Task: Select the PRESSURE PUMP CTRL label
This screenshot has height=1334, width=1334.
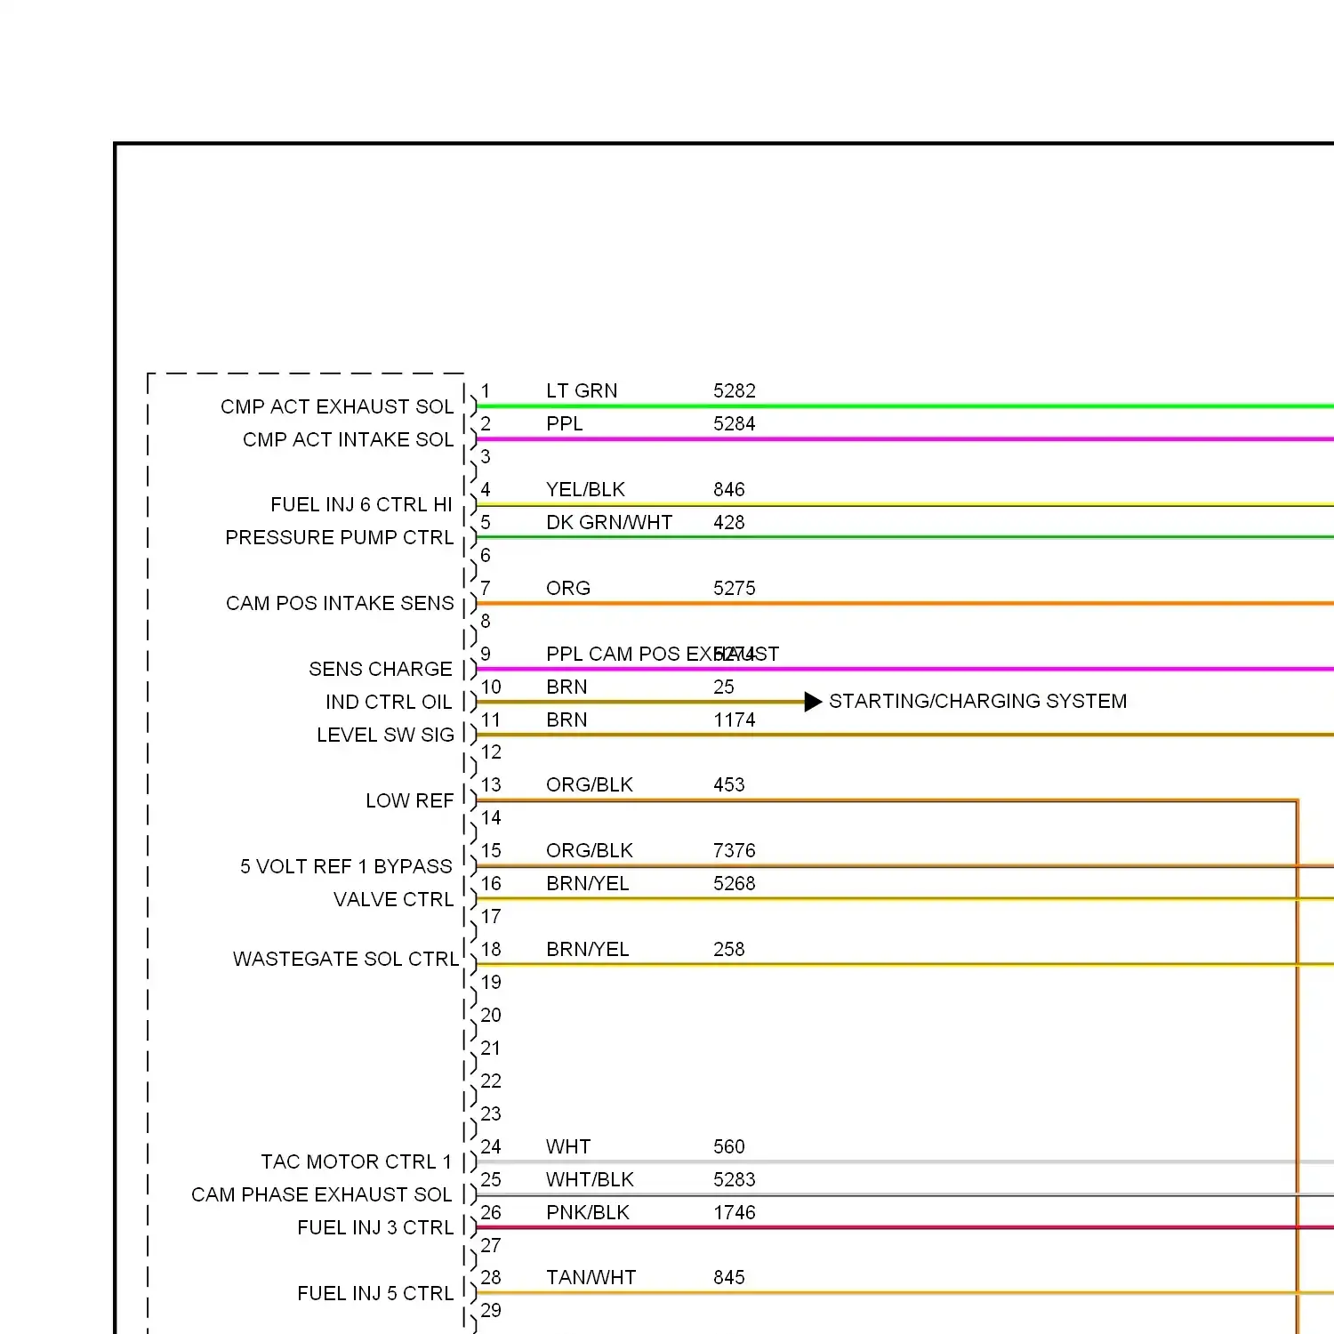Action: [339, 538]
